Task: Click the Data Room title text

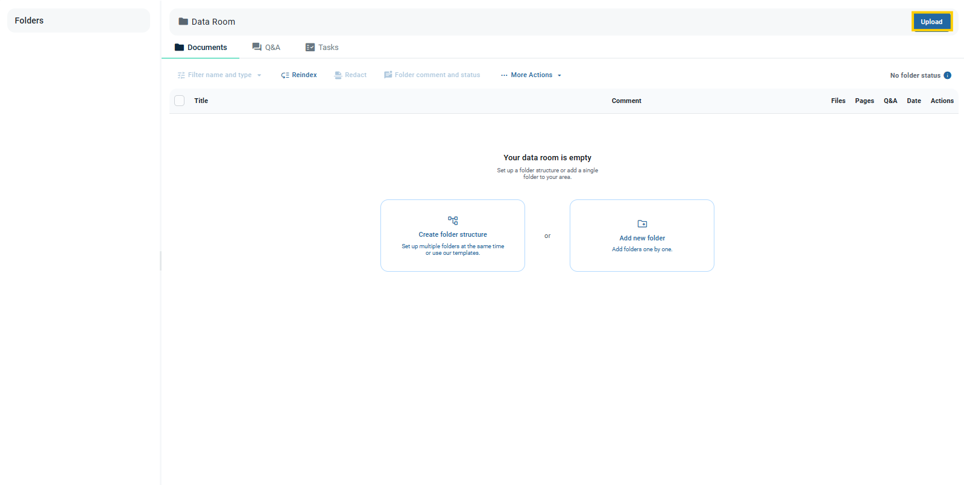Action: point(213,22)
